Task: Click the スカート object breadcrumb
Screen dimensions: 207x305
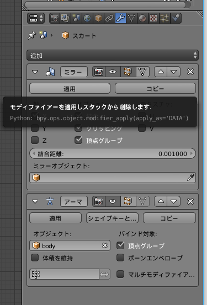Action: point(79,36)
